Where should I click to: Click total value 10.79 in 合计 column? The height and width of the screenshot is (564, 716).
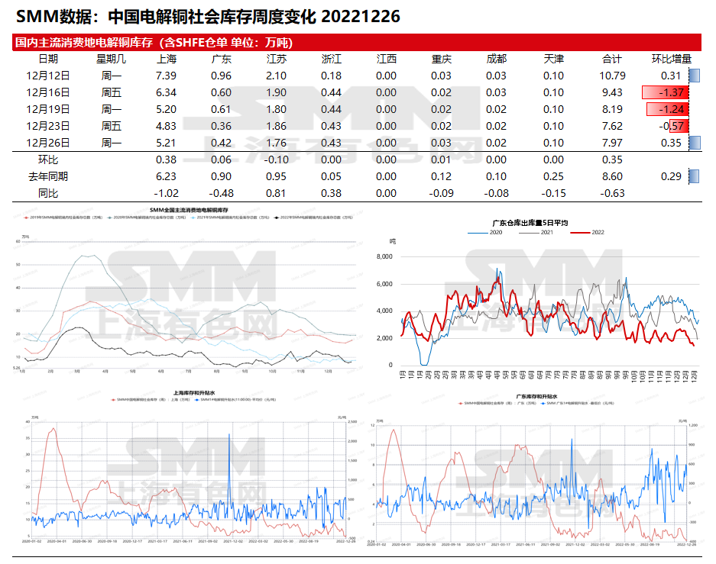[x=612, y=76]
